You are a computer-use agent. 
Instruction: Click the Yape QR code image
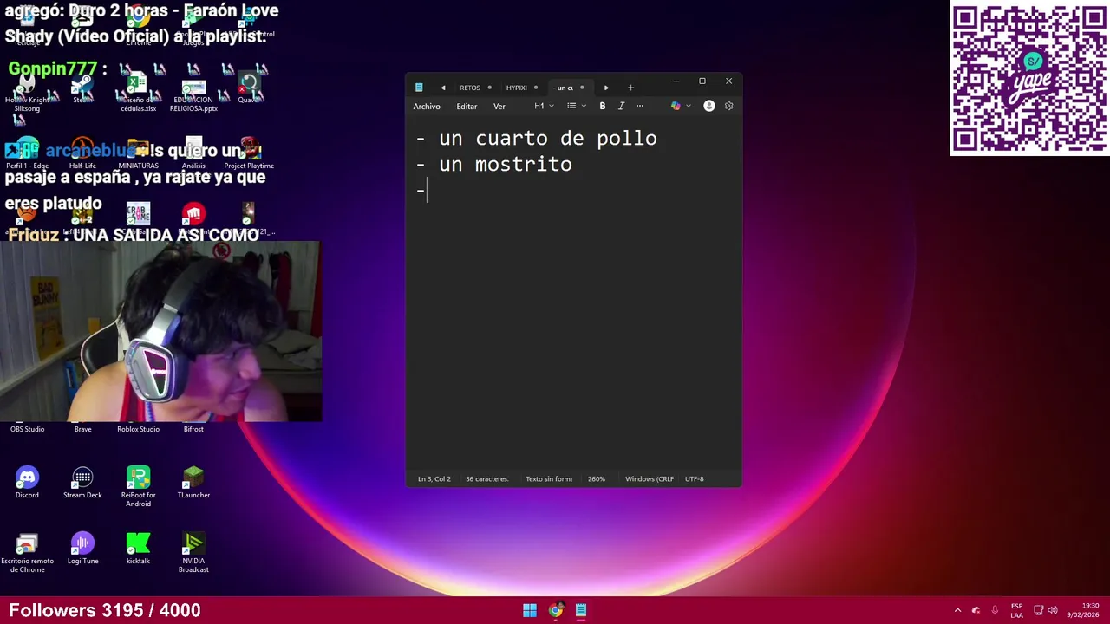[1029, 79]
